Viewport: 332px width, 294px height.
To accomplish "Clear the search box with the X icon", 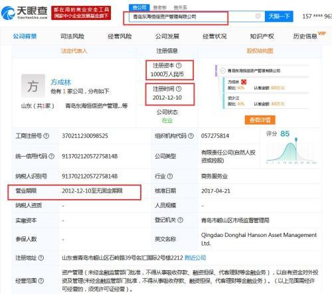I will (x=258, y=16).
